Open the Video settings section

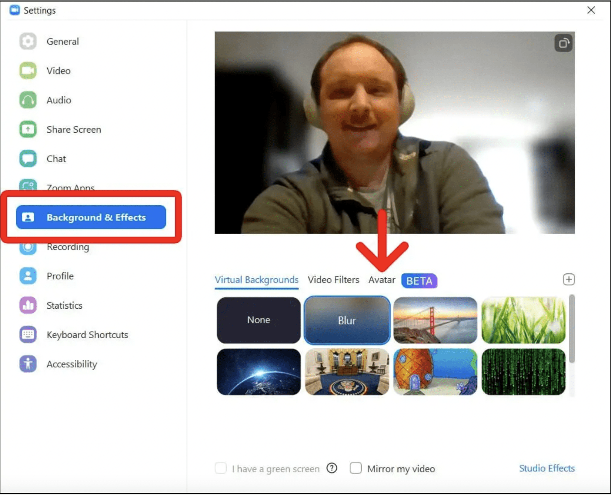pyautogui.click(x=58, y=70)
